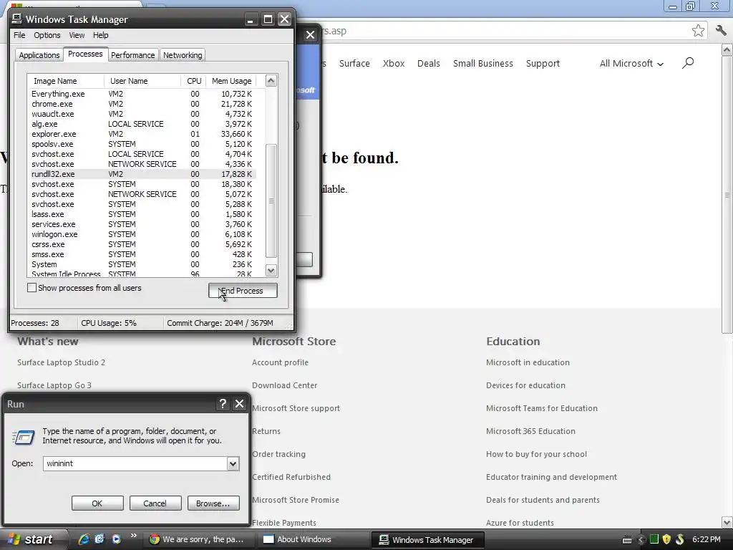
Task: Open the Deals navigation link
Action: pyautogui.click(x=429, y=64)
